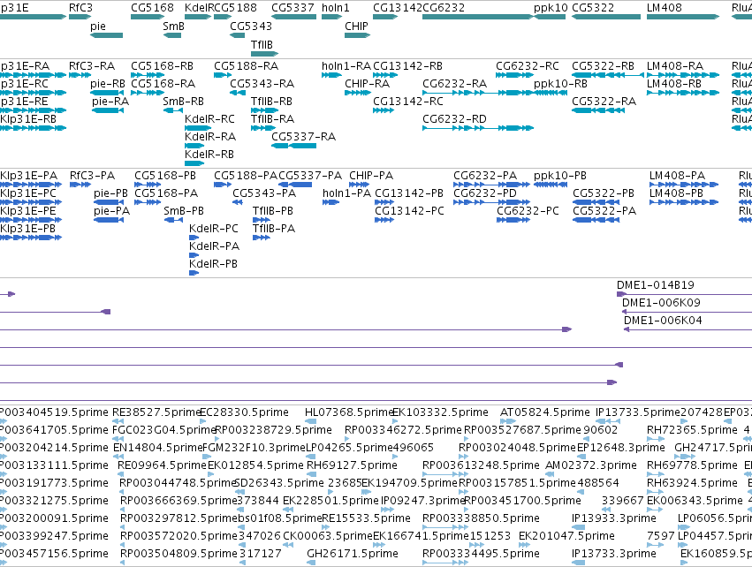
Task: Click the EN14804.5prime EST label
Action: click(158, 448)
